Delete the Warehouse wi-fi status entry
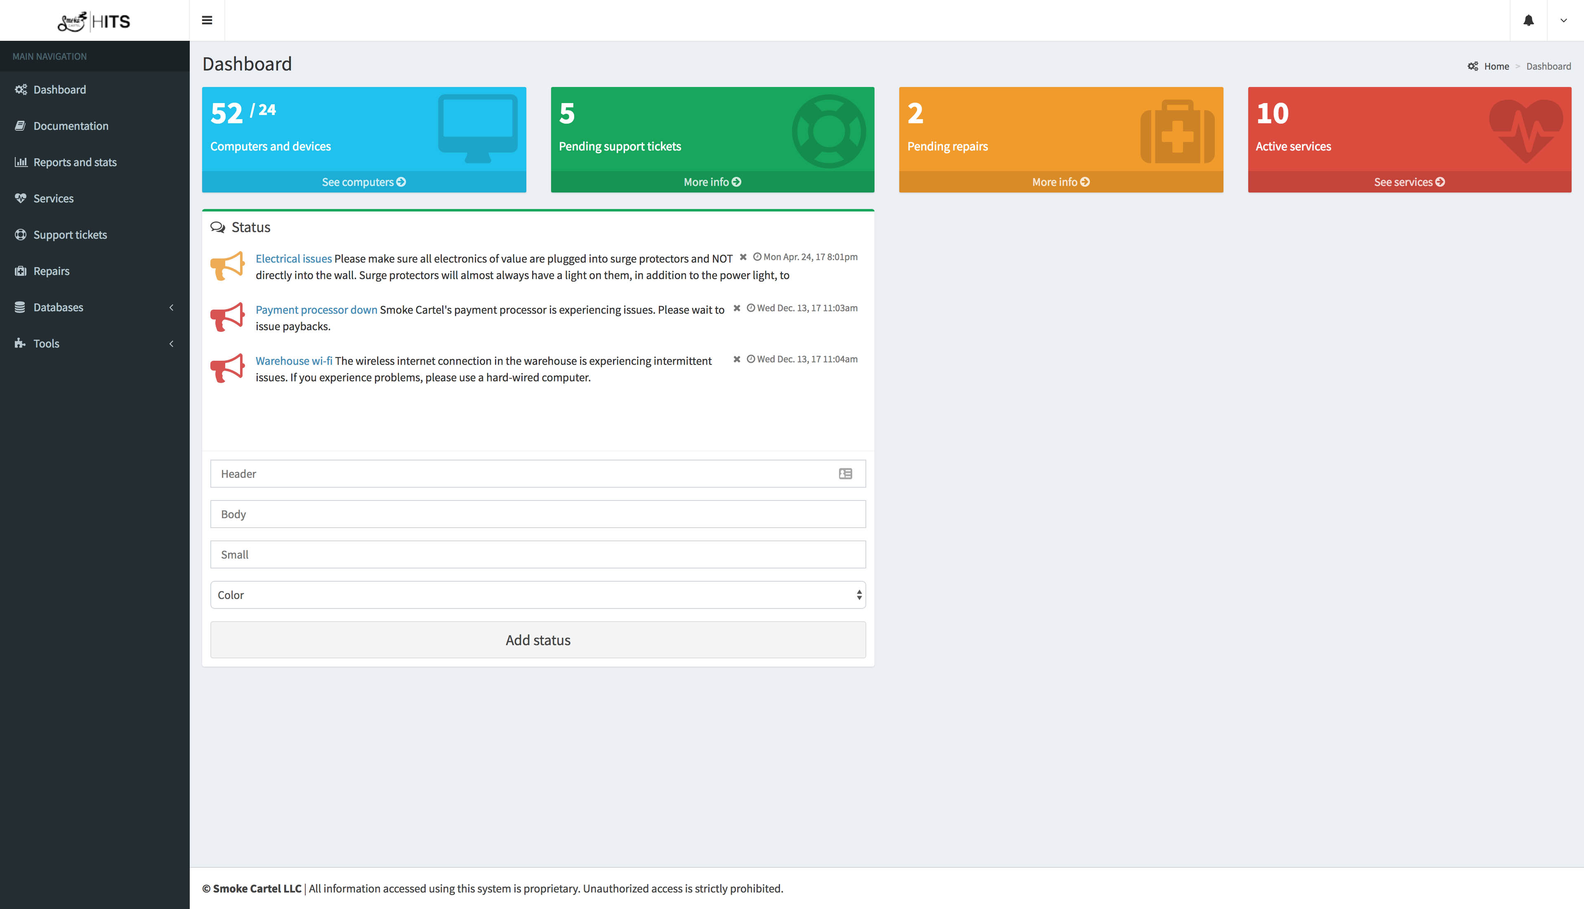This screenshot has height=909, width=1584. click(736, 359)
